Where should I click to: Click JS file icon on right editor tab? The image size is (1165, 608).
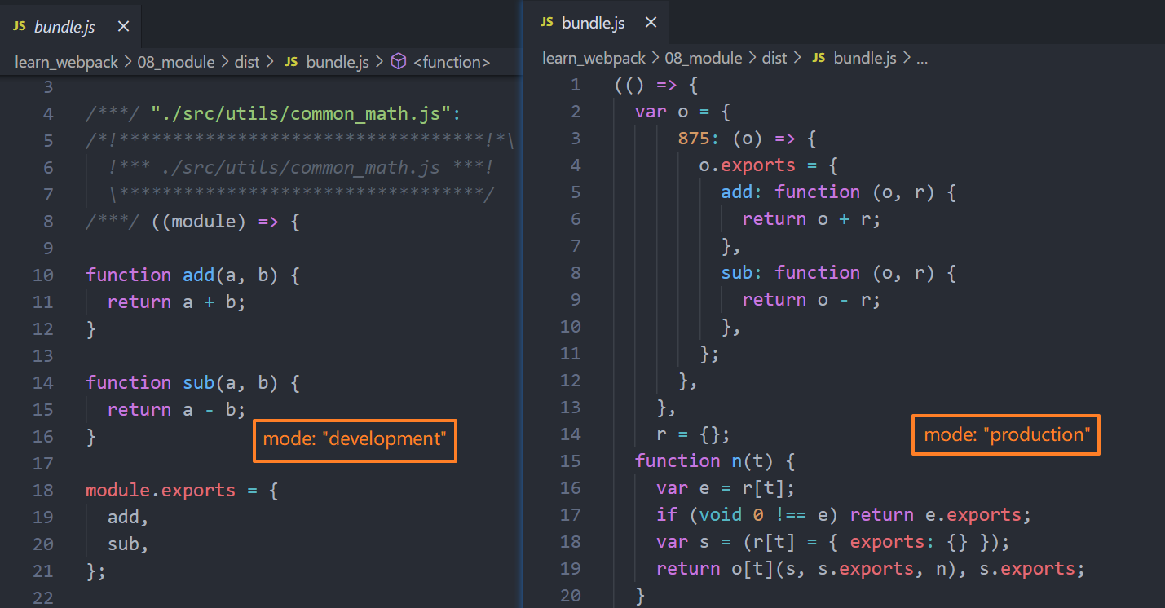[x=547, y=23]
